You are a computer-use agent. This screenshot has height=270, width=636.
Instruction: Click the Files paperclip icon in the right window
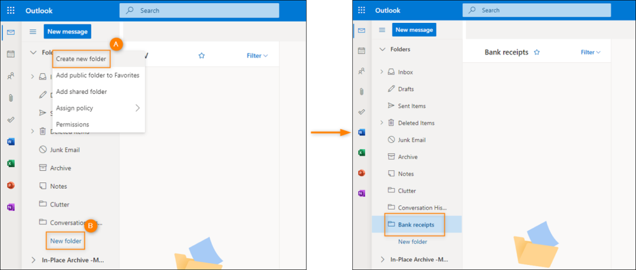pyautogui.click(x=361, y=92)
